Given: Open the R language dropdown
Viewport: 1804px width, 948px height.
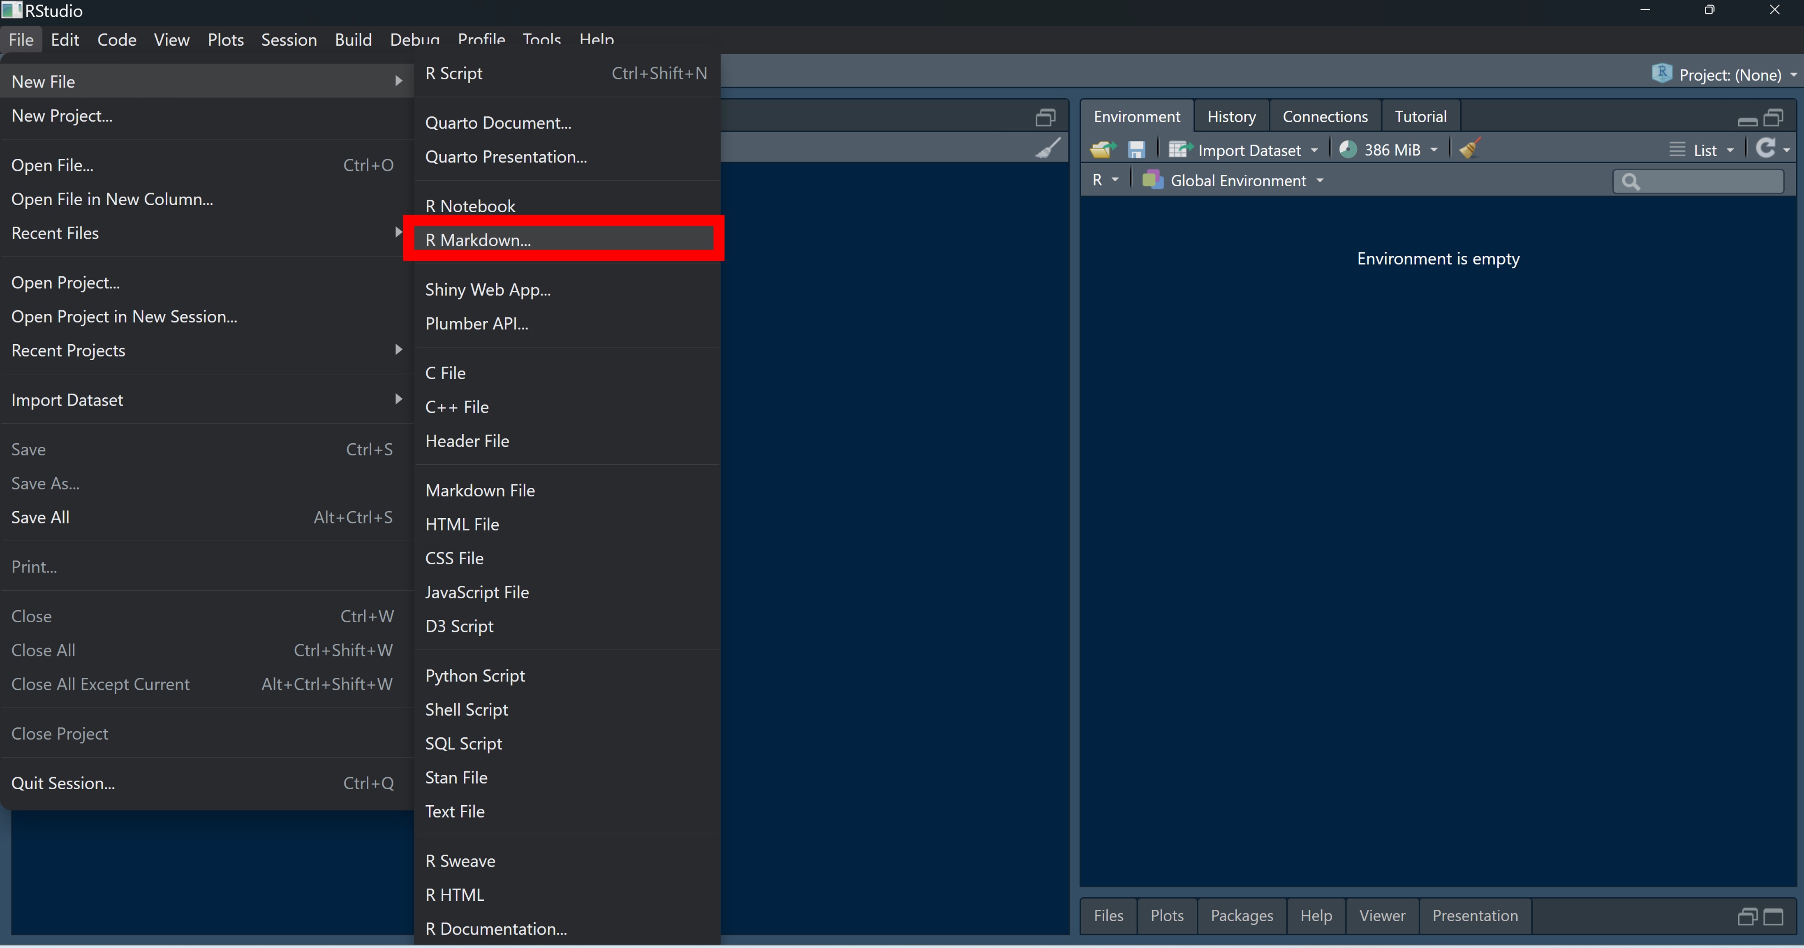Looking at the screenshot, I should click(x=1105, y=180).
